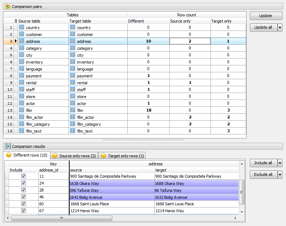This screenshot has width=286, height=226.
Task: Uncheck Include for address_id 28
Action: tap(24, 190)
